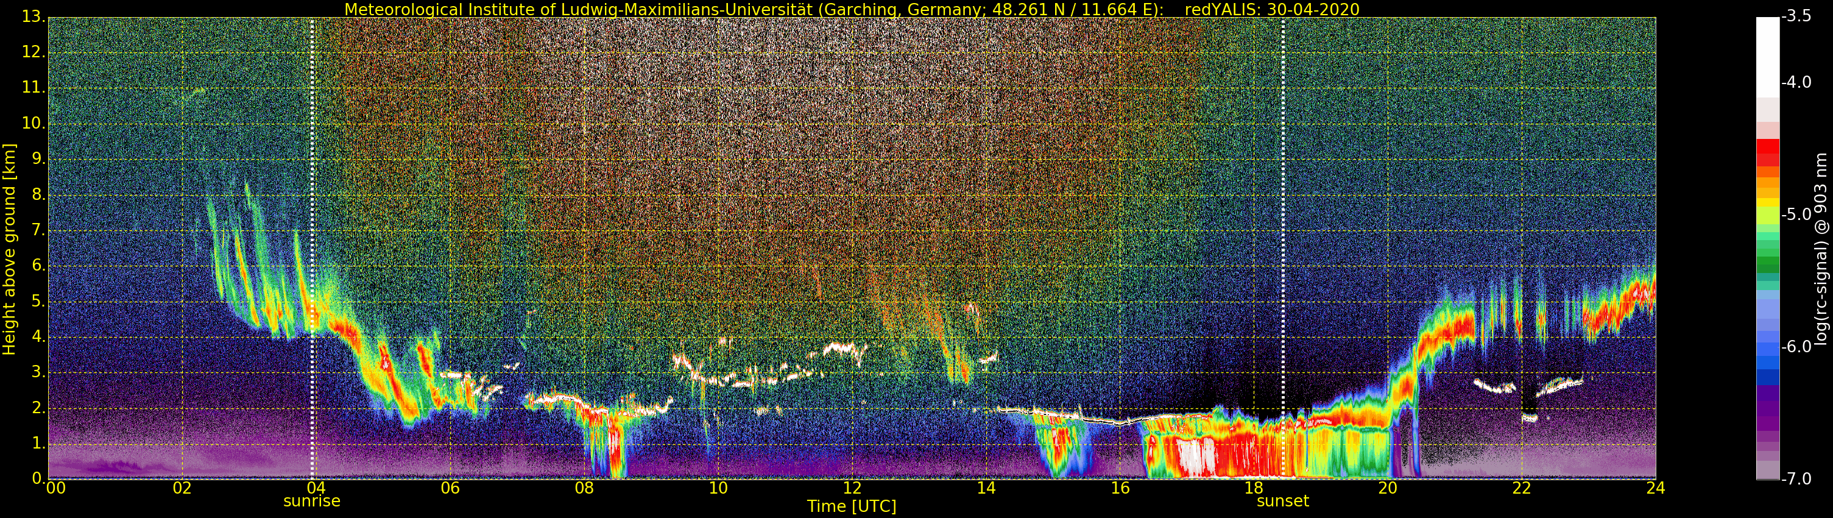Click the time axis tick label '04'
The height and width of the screenshot is (518, 1833).
(x=316, y=488)
